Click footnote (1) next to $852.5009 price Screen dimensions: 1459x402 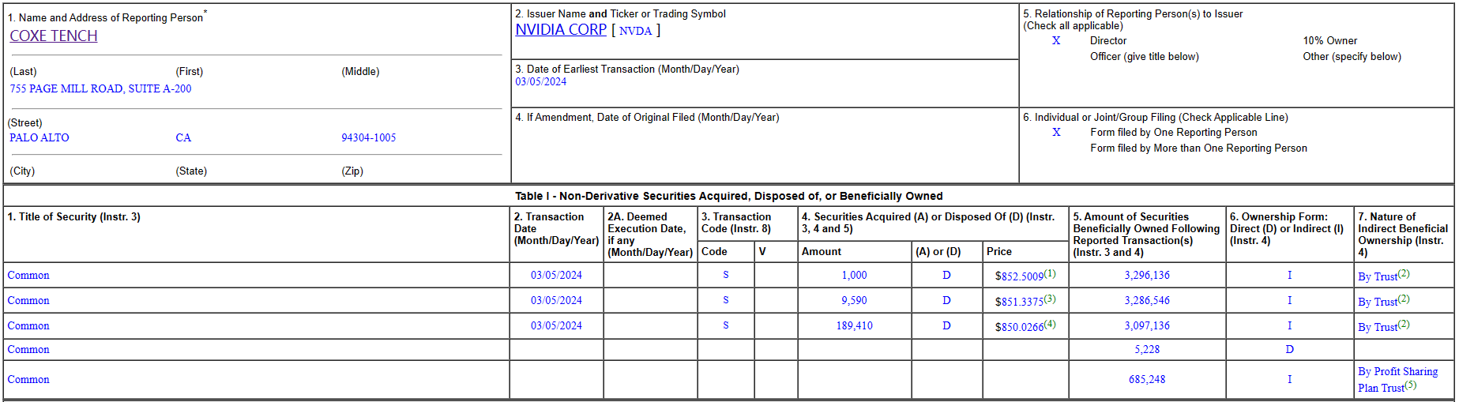click(1050, 273)
